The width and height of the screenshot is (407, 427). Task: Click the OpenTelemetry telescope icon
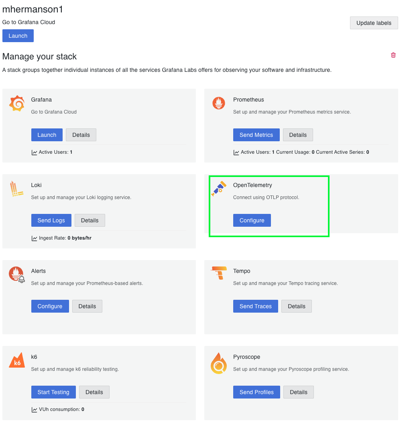218,189
